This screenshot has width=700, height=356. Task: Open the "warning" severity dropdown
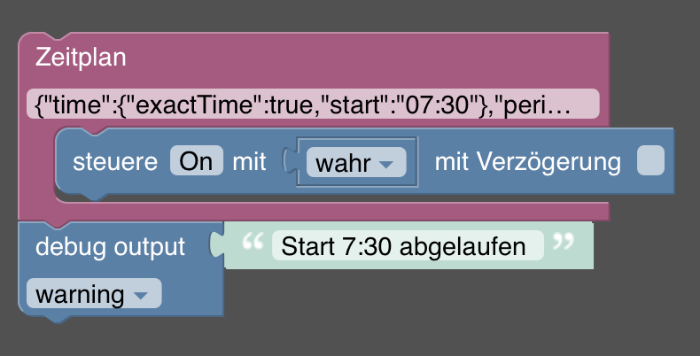[x=93, y=294]
